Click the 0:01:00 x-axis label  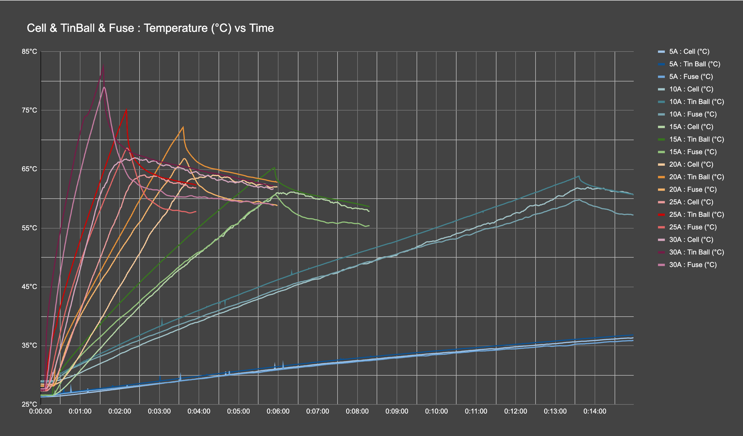click(x=80, y=412)
